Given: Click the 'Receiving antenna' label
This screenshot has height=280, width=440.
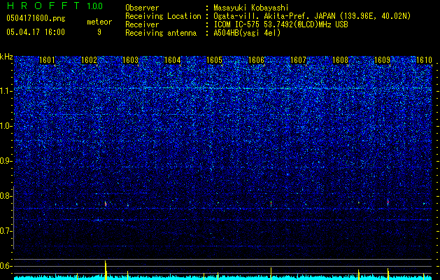Looking at the screenshot, I should click(161, 33).
